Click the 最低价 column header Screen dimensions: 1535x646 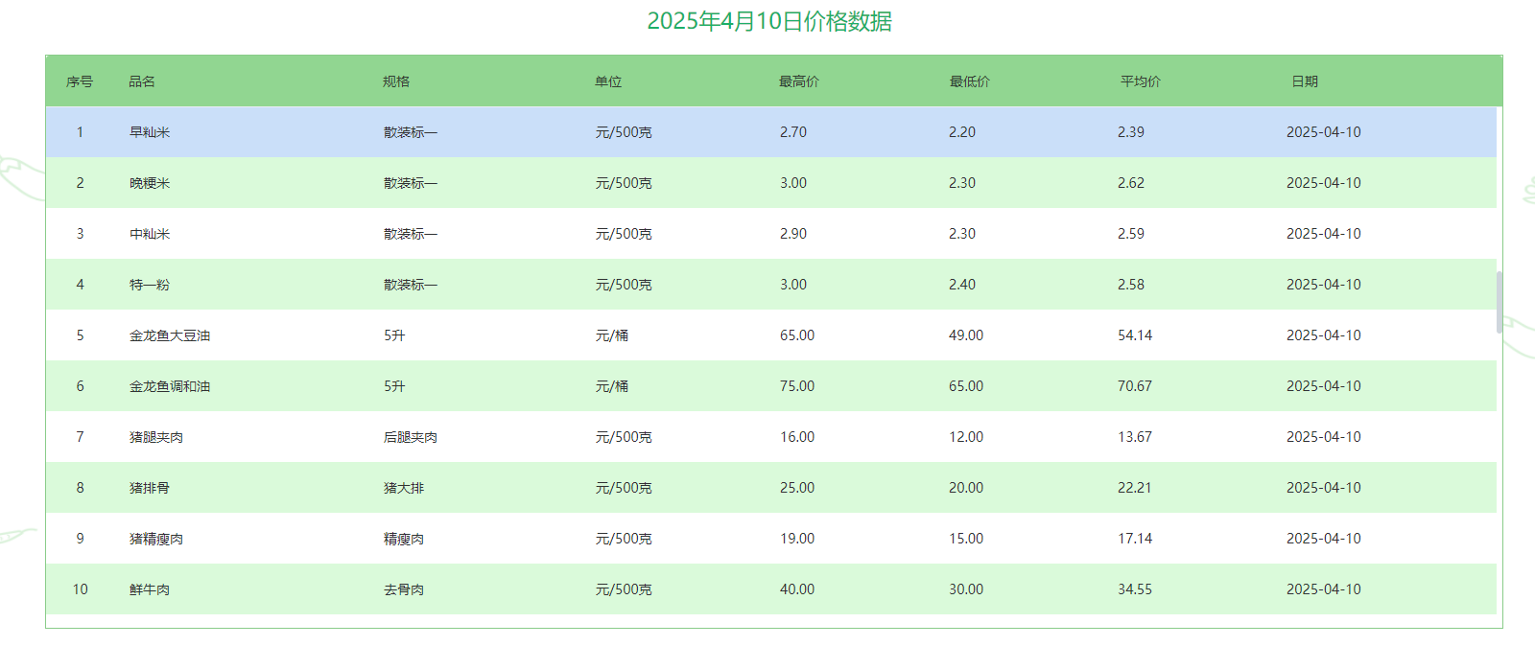pyautogui.click(x=969, y=81)
